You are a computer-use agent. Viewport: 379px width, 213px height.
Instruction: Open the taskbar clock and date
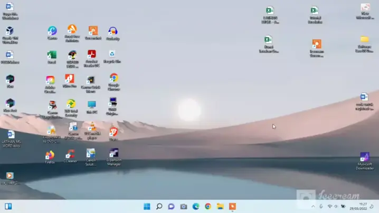click(363, 206)
